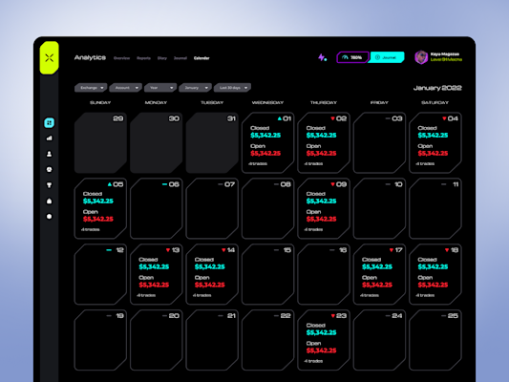Expand the Exchange dropdown

(x=91, y=88)
